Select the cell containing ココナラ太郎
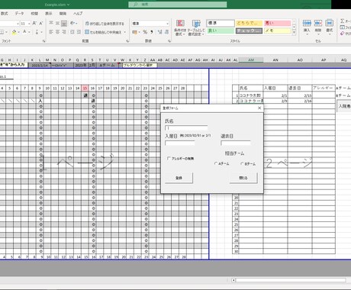Screen dimensions: 351x290 [250, 95]
